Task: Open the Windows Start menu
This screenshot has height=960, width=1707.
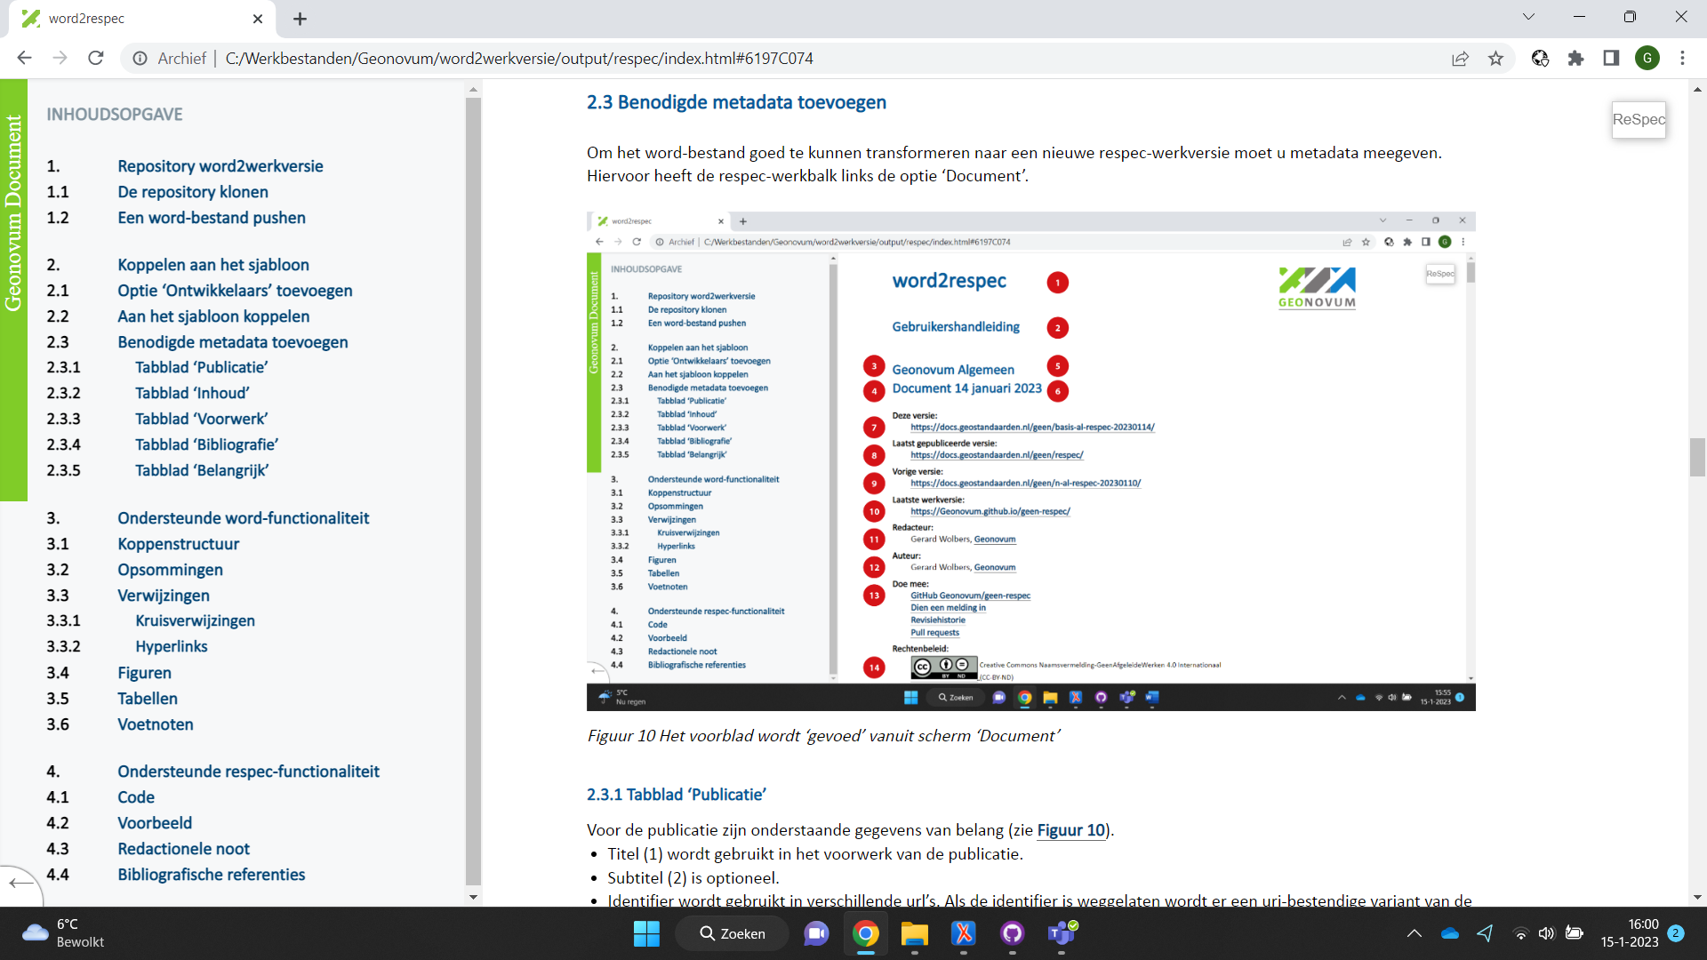Action: (x=646, y=933)
